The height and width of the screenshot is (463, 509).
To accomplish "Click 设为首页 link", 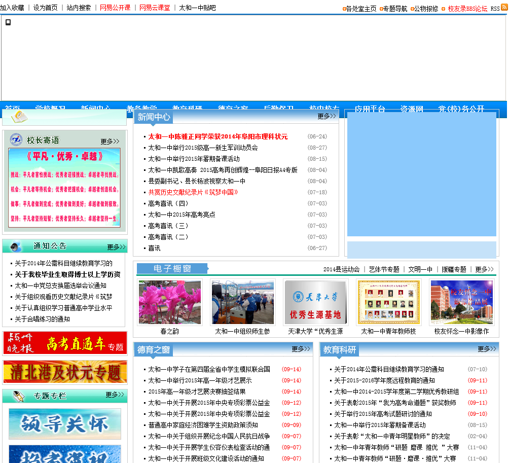I will 46,8.
